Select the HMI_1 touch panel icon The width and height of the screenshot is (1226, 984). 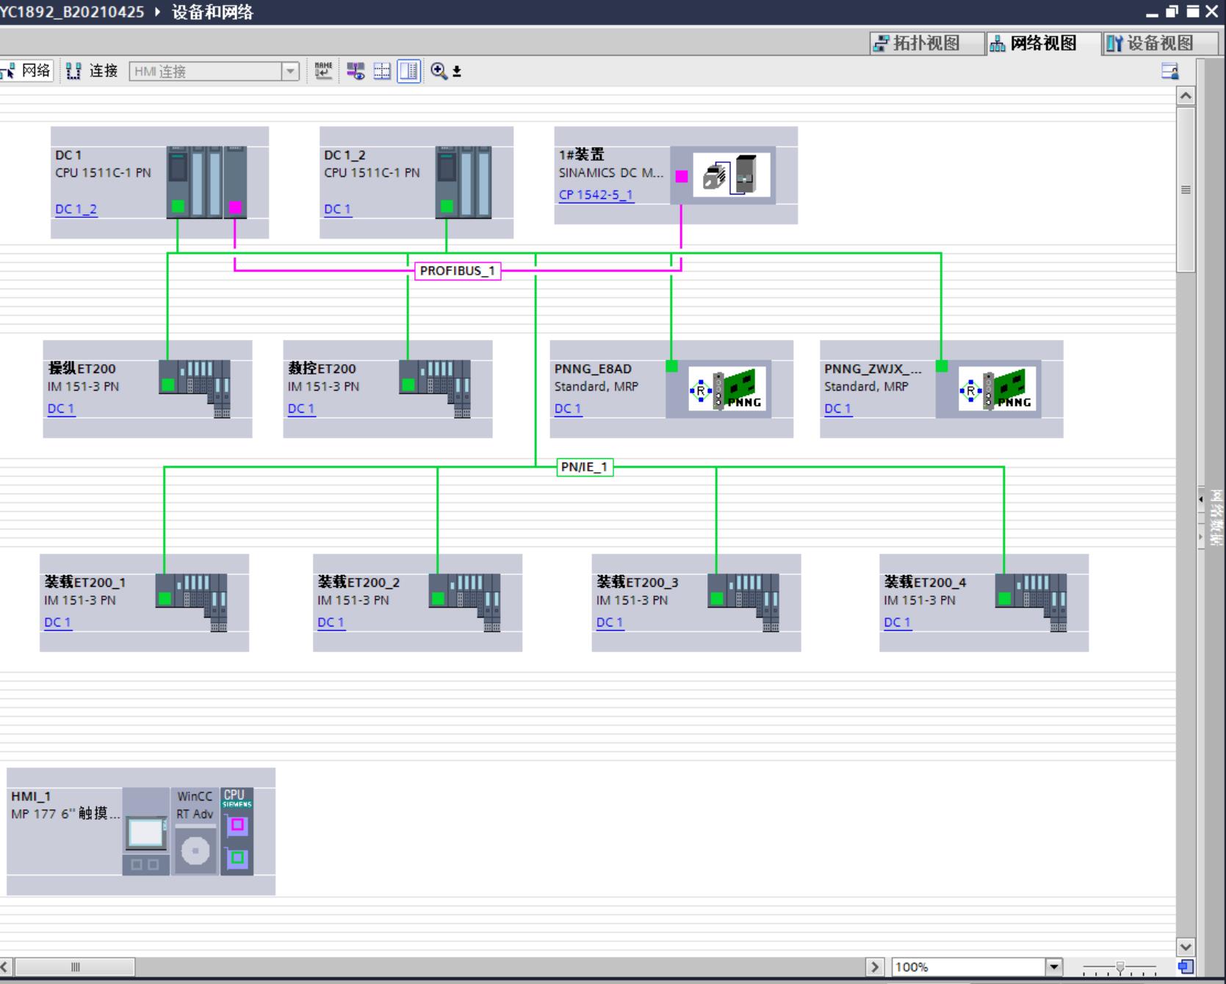tap(145, 832)
